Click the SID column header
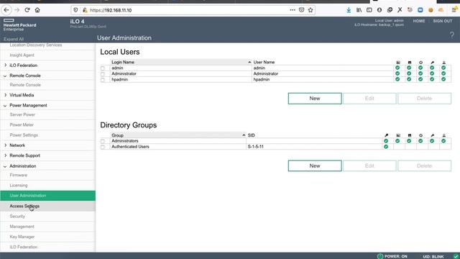This screenshot has height=259, width=460. coord(251,135)
